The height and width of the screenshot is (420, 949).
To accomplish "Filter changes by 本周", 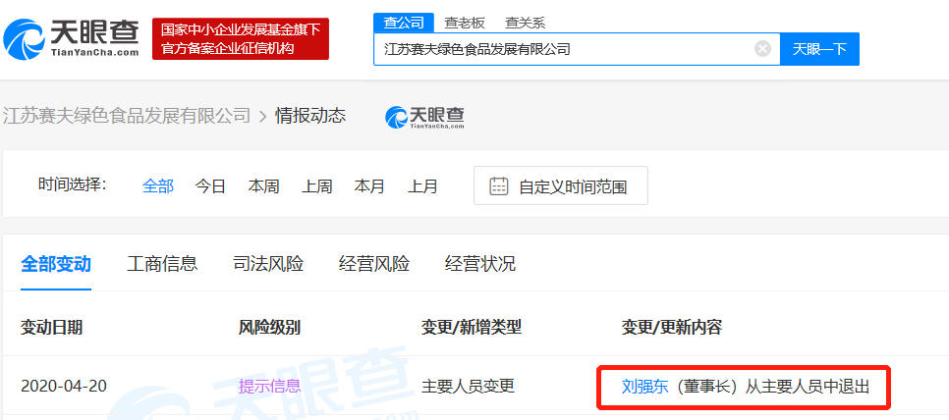I will coord(263,186).
